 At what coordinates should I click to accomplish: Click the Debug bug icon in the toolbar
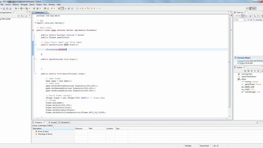point(16,8)
